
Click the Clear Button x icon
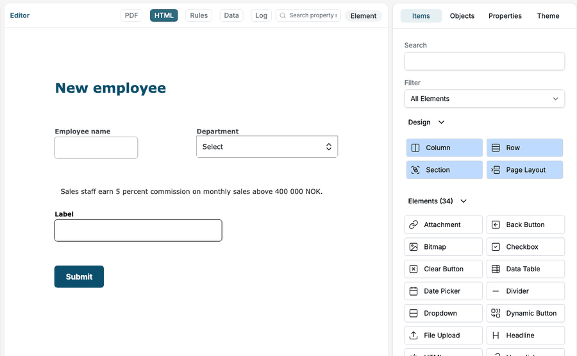pyautogui.click(x=414, y=269)
